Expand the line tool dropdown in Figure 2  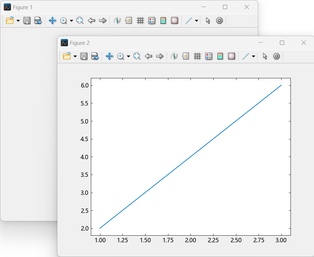253,56
